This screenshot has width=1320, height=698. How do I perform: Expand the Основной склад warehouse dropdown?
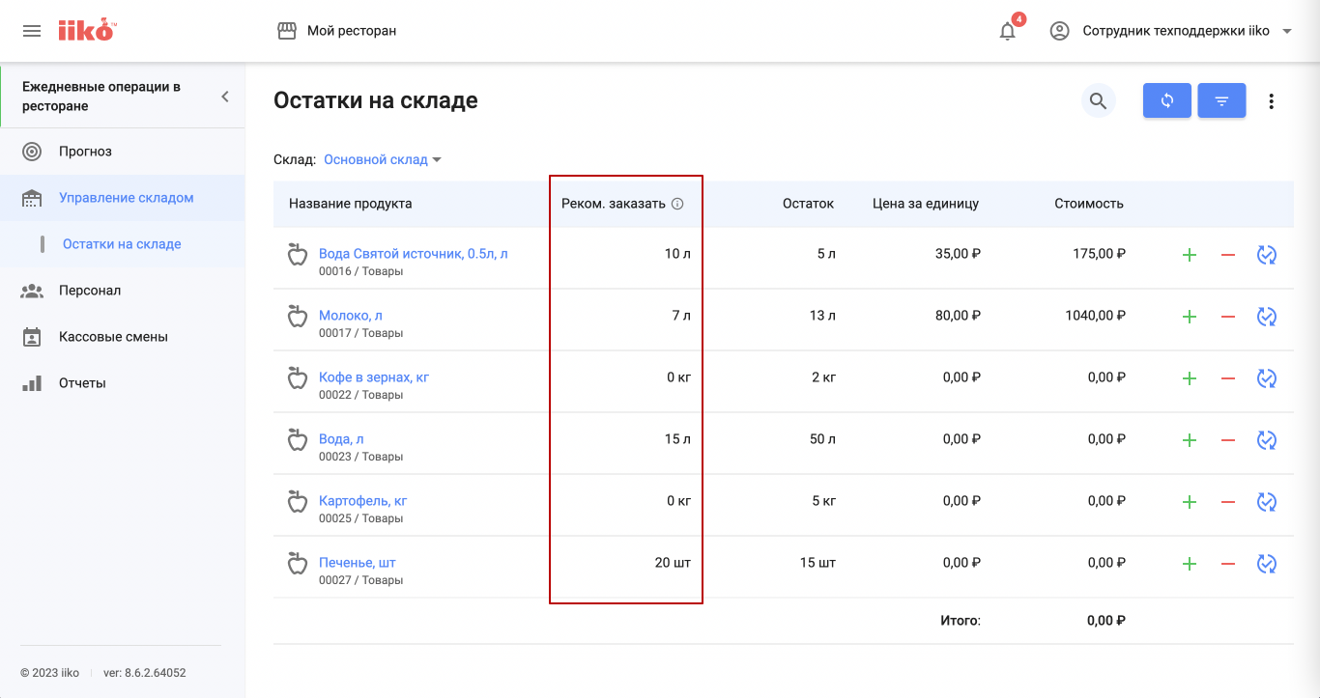(383, 159)
